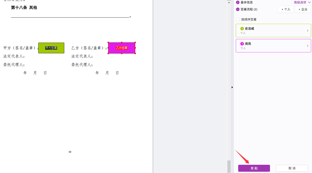Click the document vertical scrollbar thumb
Screen dimensions: 312x173
point(229,166)
